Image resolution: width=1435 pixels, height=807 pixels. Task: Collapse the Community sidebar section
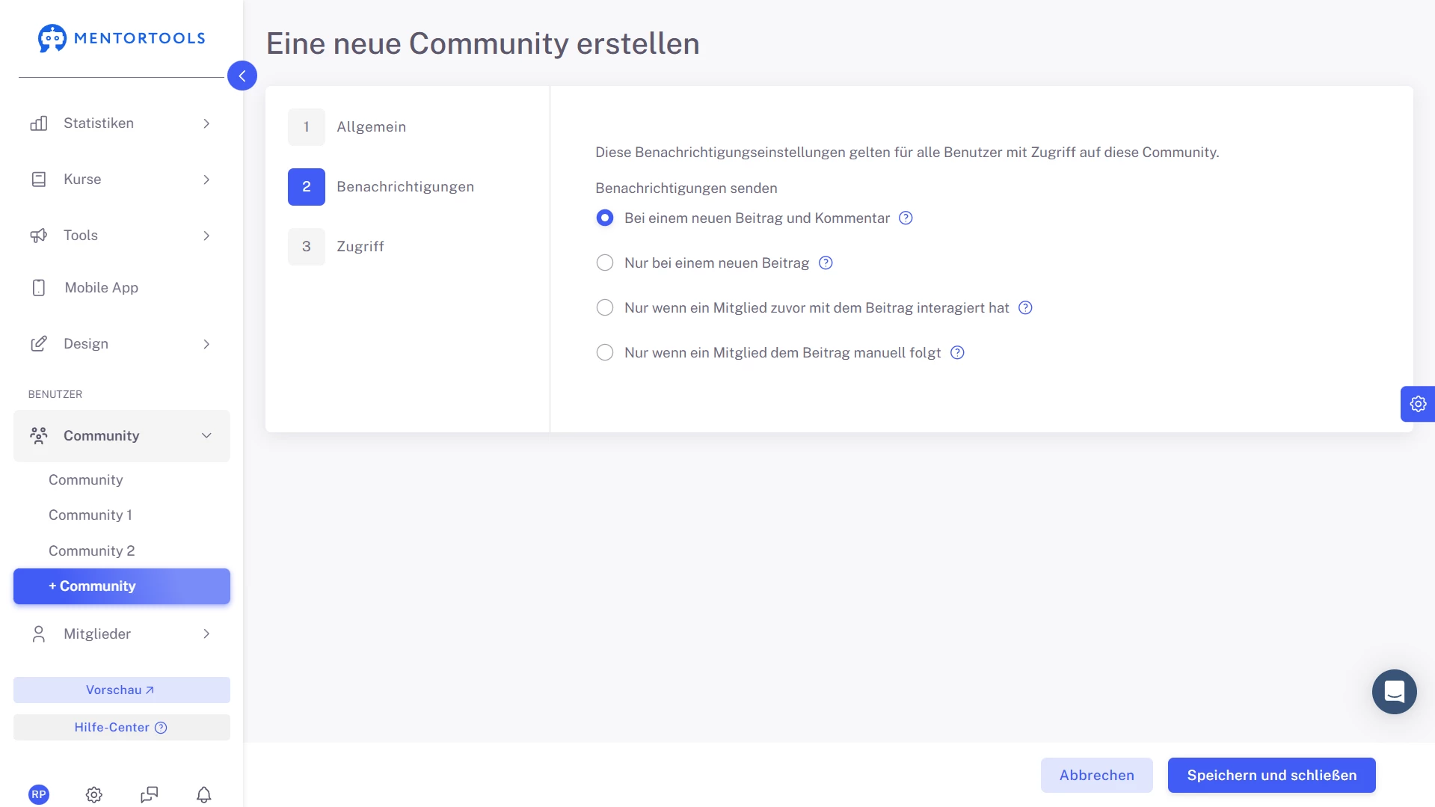206,436
